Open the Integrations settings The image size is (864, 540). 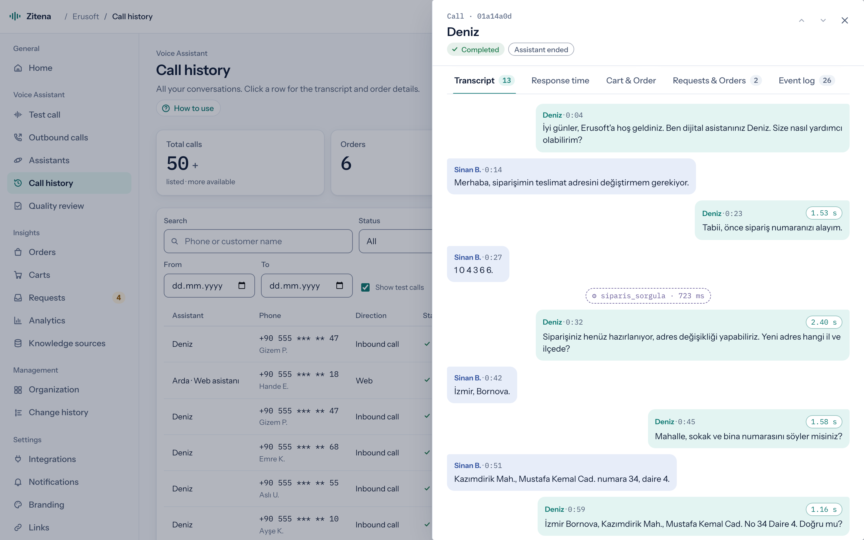click(x=69, y=459)
